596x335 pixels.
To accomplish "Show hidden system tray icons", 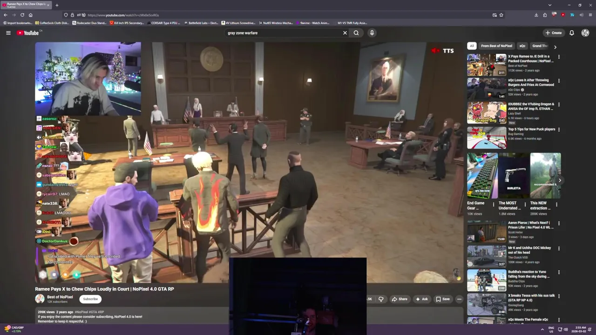I will point(542,329).
